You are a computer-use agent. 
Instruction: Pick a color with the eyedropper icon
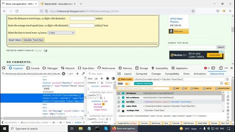click(x=83, y=74)
